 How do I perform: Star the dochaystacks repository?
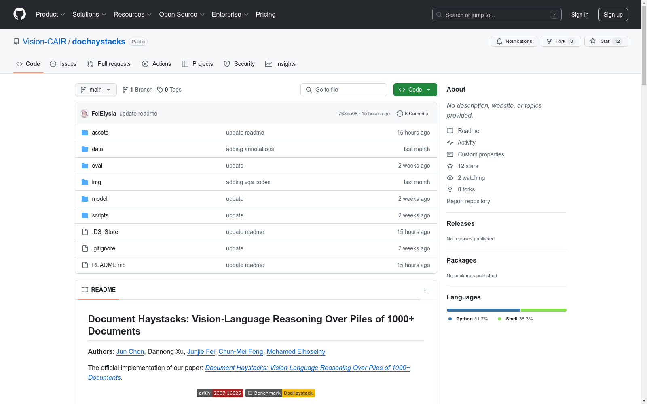coord(606,41)
